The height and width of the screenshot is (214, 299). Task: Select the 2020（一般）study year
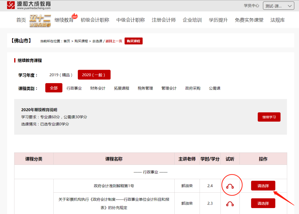tap(94, 75)
